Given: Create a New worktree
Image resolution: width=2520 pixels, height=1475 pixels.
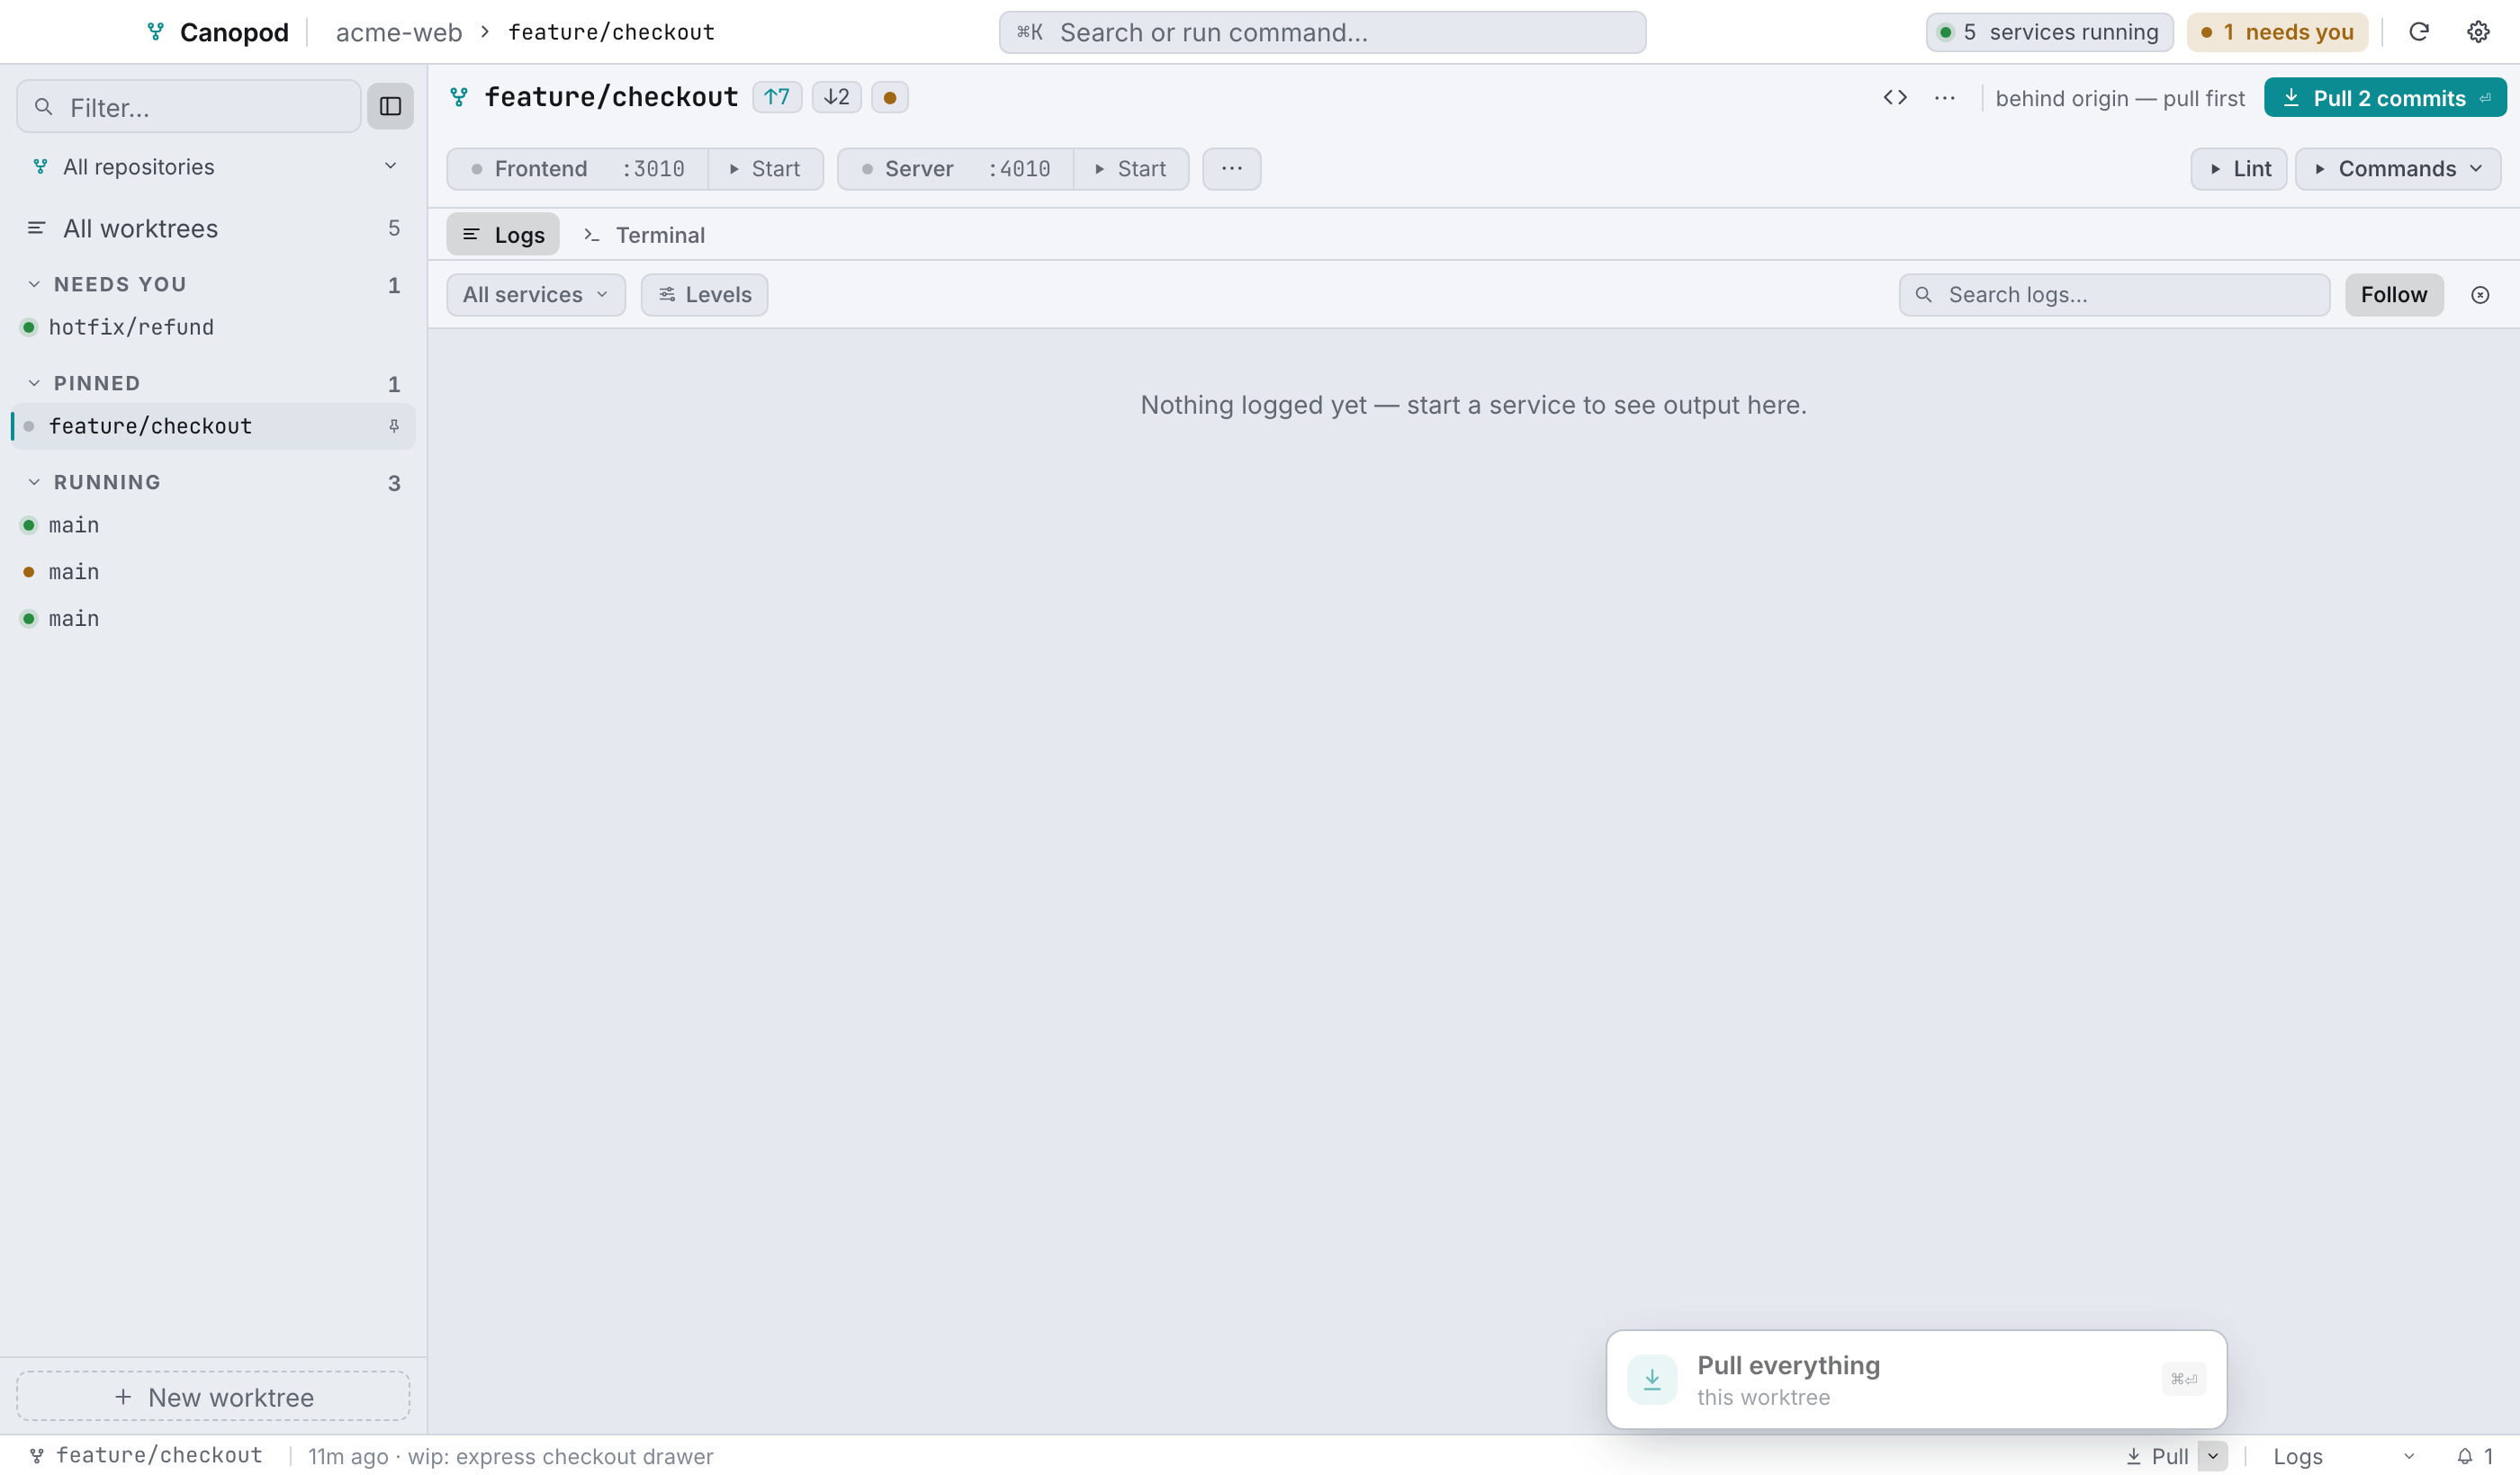Looking at the screenshot, I should (x=213, y=1396).
